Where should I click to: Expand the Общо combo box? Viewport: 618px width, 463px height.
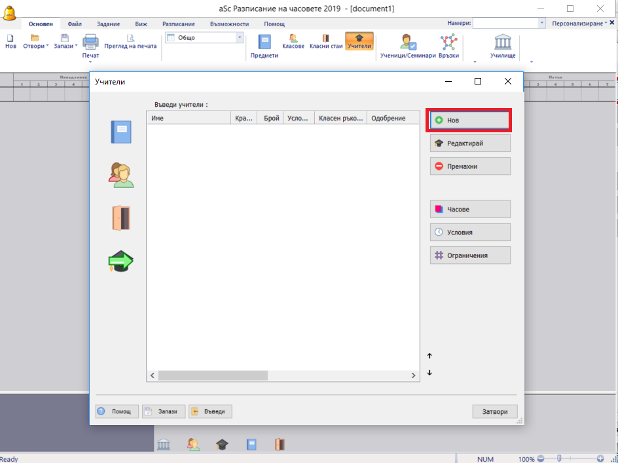point(239,38)
